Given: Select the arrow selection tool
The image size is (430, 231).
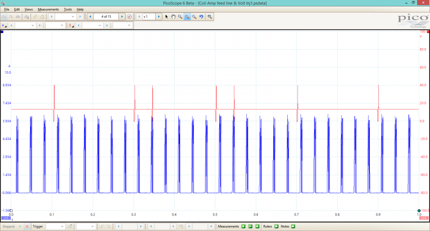Looking at the screenshot, I should (x=166, y=17).
